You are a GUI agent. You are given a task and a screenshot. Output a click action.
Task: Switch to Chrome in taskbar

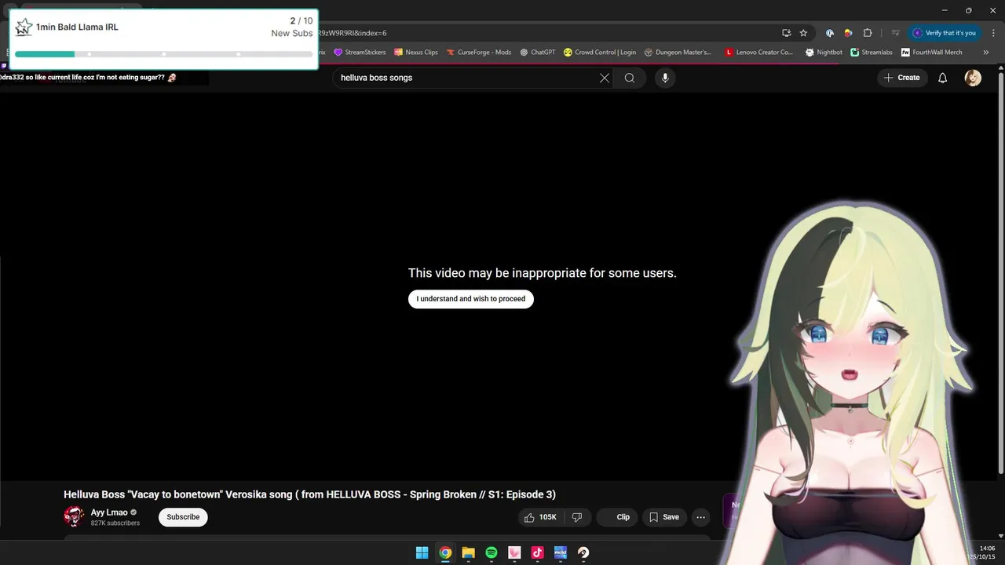(445, 552)
